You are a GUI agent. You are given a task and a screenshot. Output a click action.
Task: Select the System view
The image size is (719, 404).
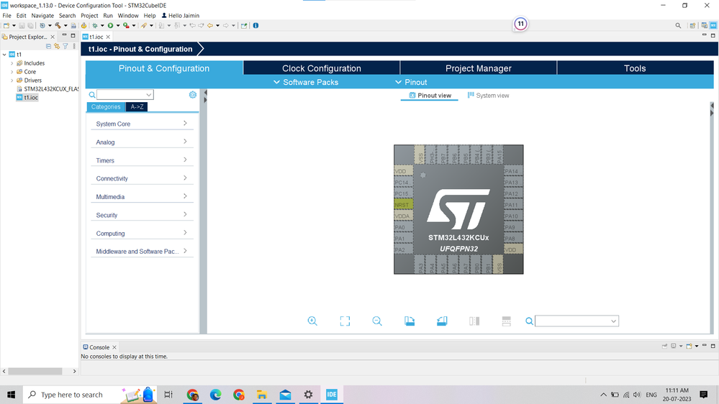[489, 96]
